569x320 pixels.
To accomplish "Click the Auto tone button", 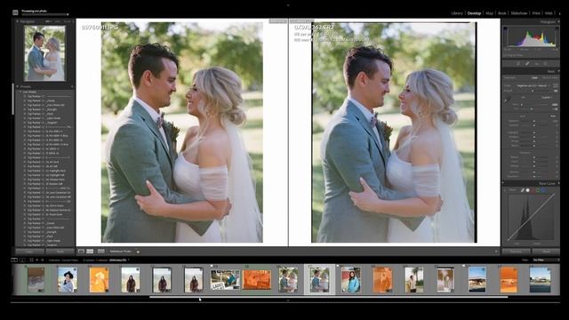I will tap(553, 116).
